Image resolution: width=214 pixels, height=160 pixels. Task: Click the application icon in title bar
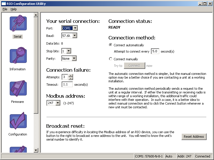point(3,3)
